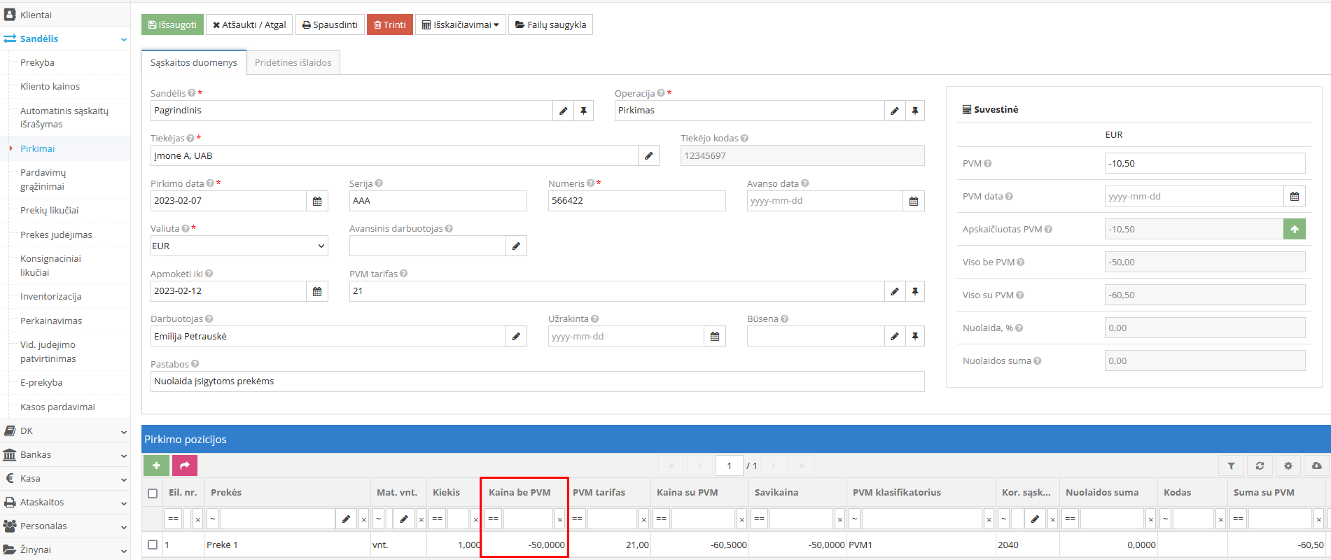Open the Valiuta currency dropdown
This screenshot has height=560, width=1331.
[x=239, y=246]
